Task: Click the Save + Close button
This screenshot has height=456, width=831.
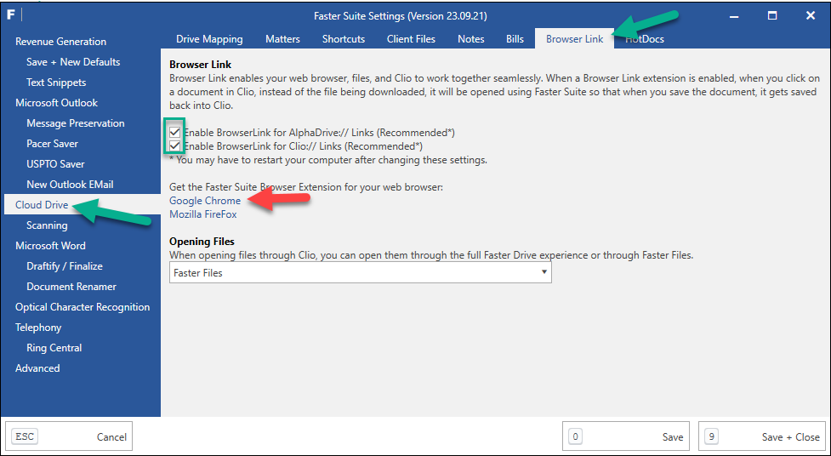Action: [x=762, y=436]
